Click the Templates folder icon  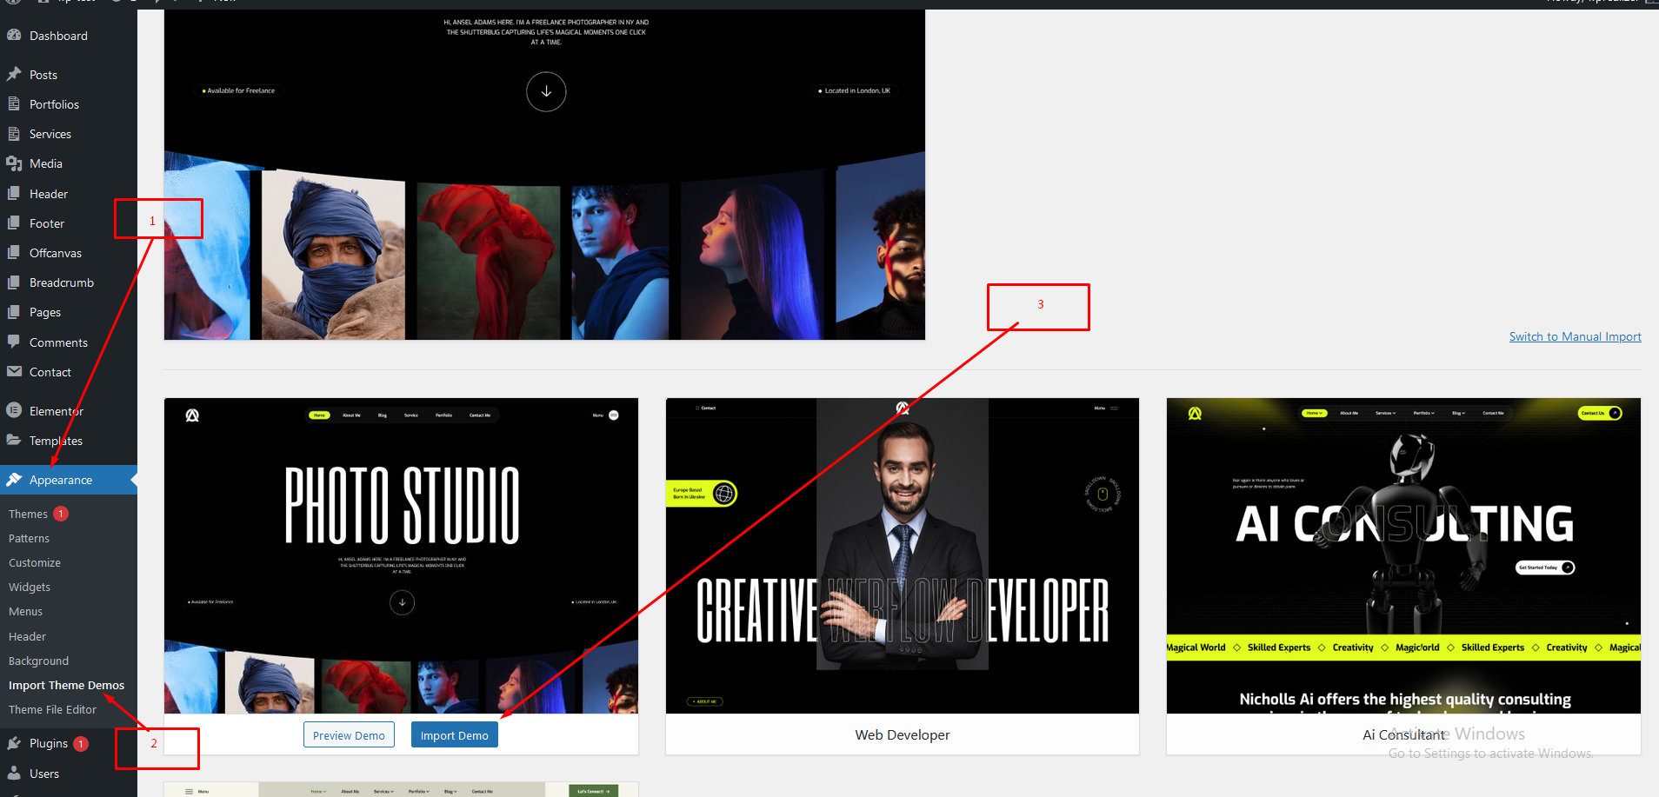[x=14, y=440]
